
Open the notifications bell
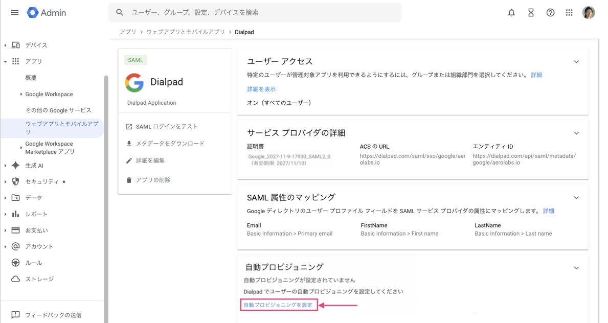pos(511,13)
